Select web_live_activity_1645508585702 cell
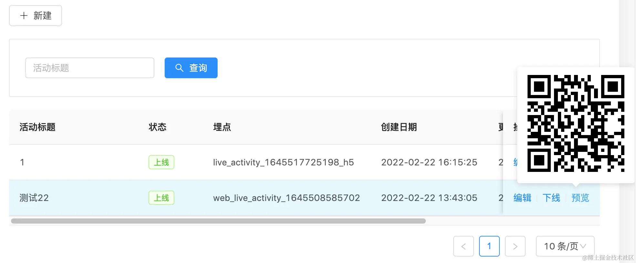This screenshot has height=263, width=636. point(286,198)
